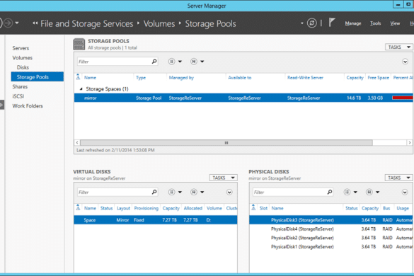Open the Virtual Disks save query icon
Image resolution: width=414 pixels, height=276 pixels.
[197, 192]
